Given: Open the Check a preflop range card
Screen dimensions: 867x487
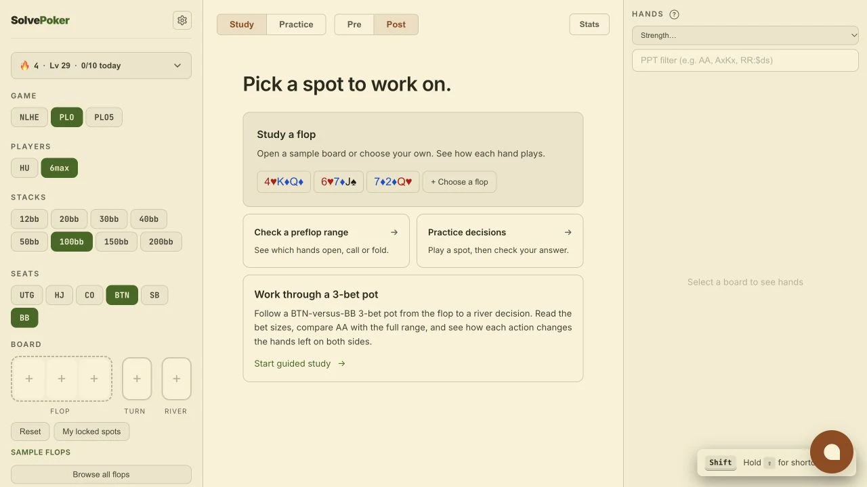Looking at the screenshot, I should coord(326,241).
